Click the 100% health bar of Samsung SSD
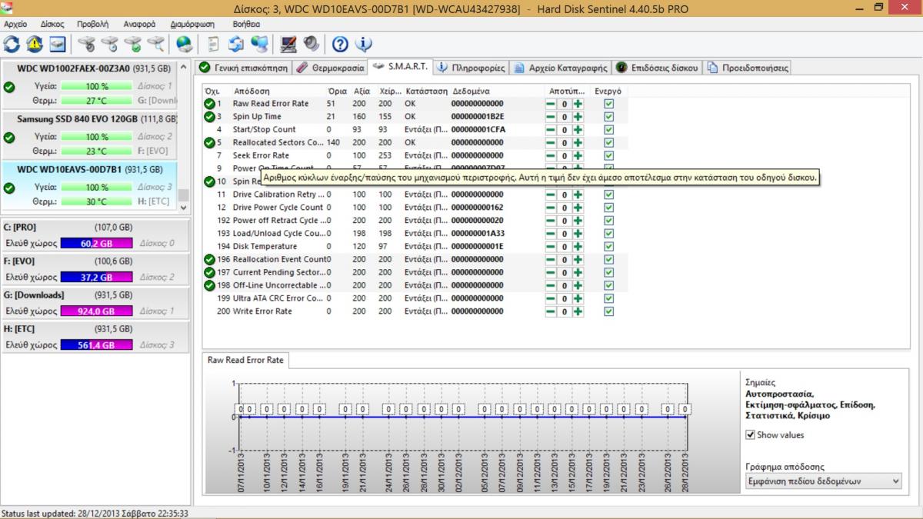 97,137
